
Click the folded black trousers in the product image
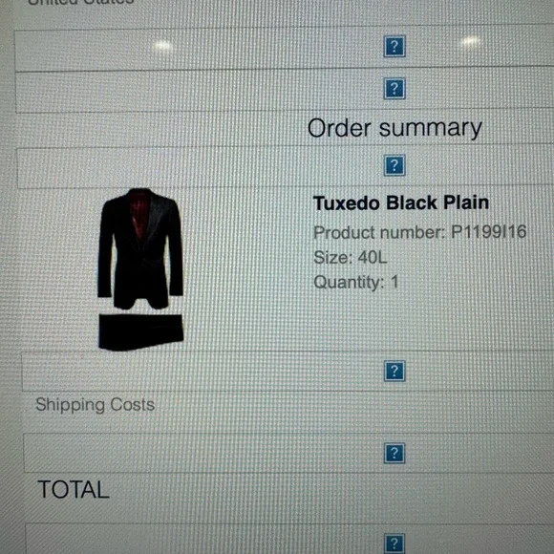140,331
